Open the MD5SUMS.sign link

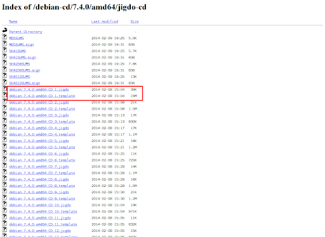tap(22, 44)
